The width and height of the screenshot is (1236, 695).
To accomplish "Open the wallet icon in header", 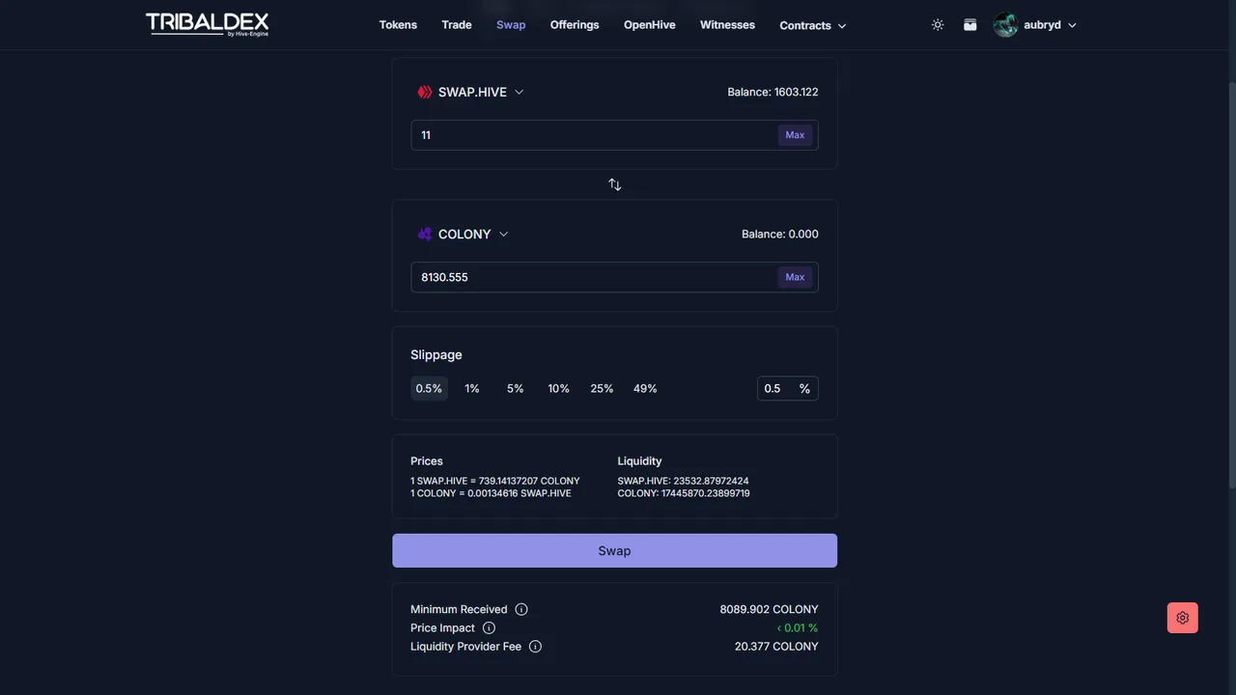I will pos(970,25).
